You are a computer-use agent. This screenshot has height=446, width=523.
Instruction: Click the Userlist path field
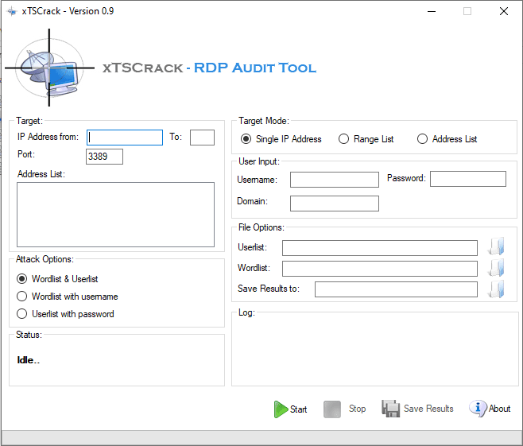point(380,248)
